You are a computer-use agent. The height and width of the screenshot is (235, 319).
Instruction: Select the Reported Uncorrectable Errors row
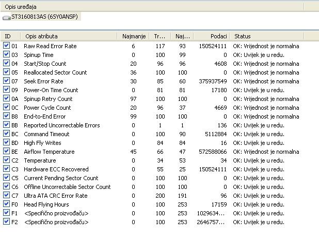[62, 125]
